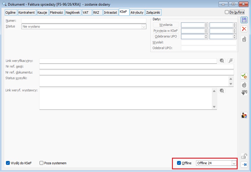251x172 pixels.
Task: Focus the Link weryfikacyjny field
Action: (x=128, y=61)
